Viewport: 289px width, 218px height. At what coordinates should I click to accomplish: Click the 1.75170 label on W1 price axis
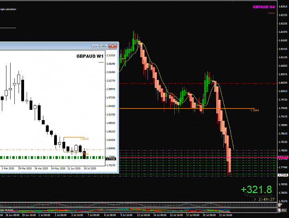coord(111,165)
